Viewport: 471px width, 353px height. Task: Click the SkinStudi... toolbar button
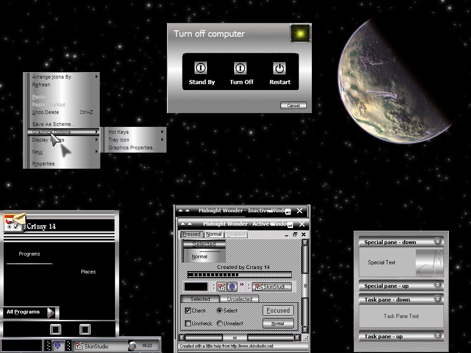pyautogui.click(x=271, y=287)
